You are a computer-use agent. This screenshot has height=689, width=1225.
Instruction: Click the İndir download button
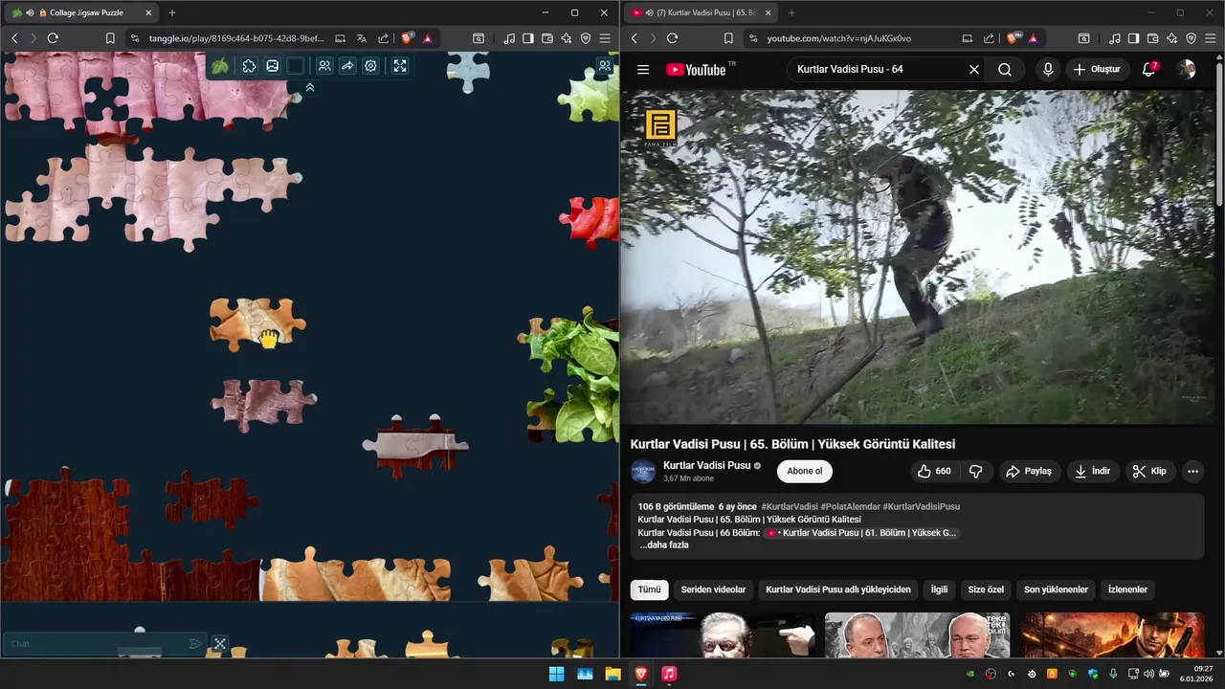pyautogui.click(x=1093, y=471)
